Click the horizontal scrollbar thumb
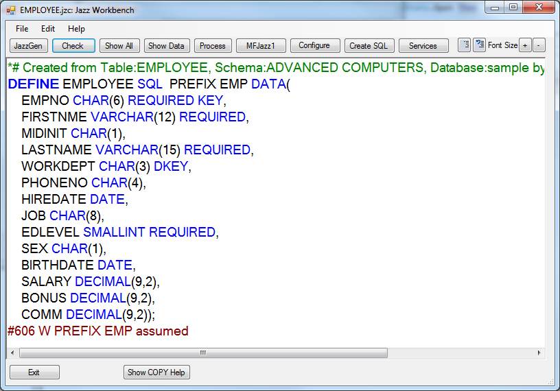 [x=203, y=353]
